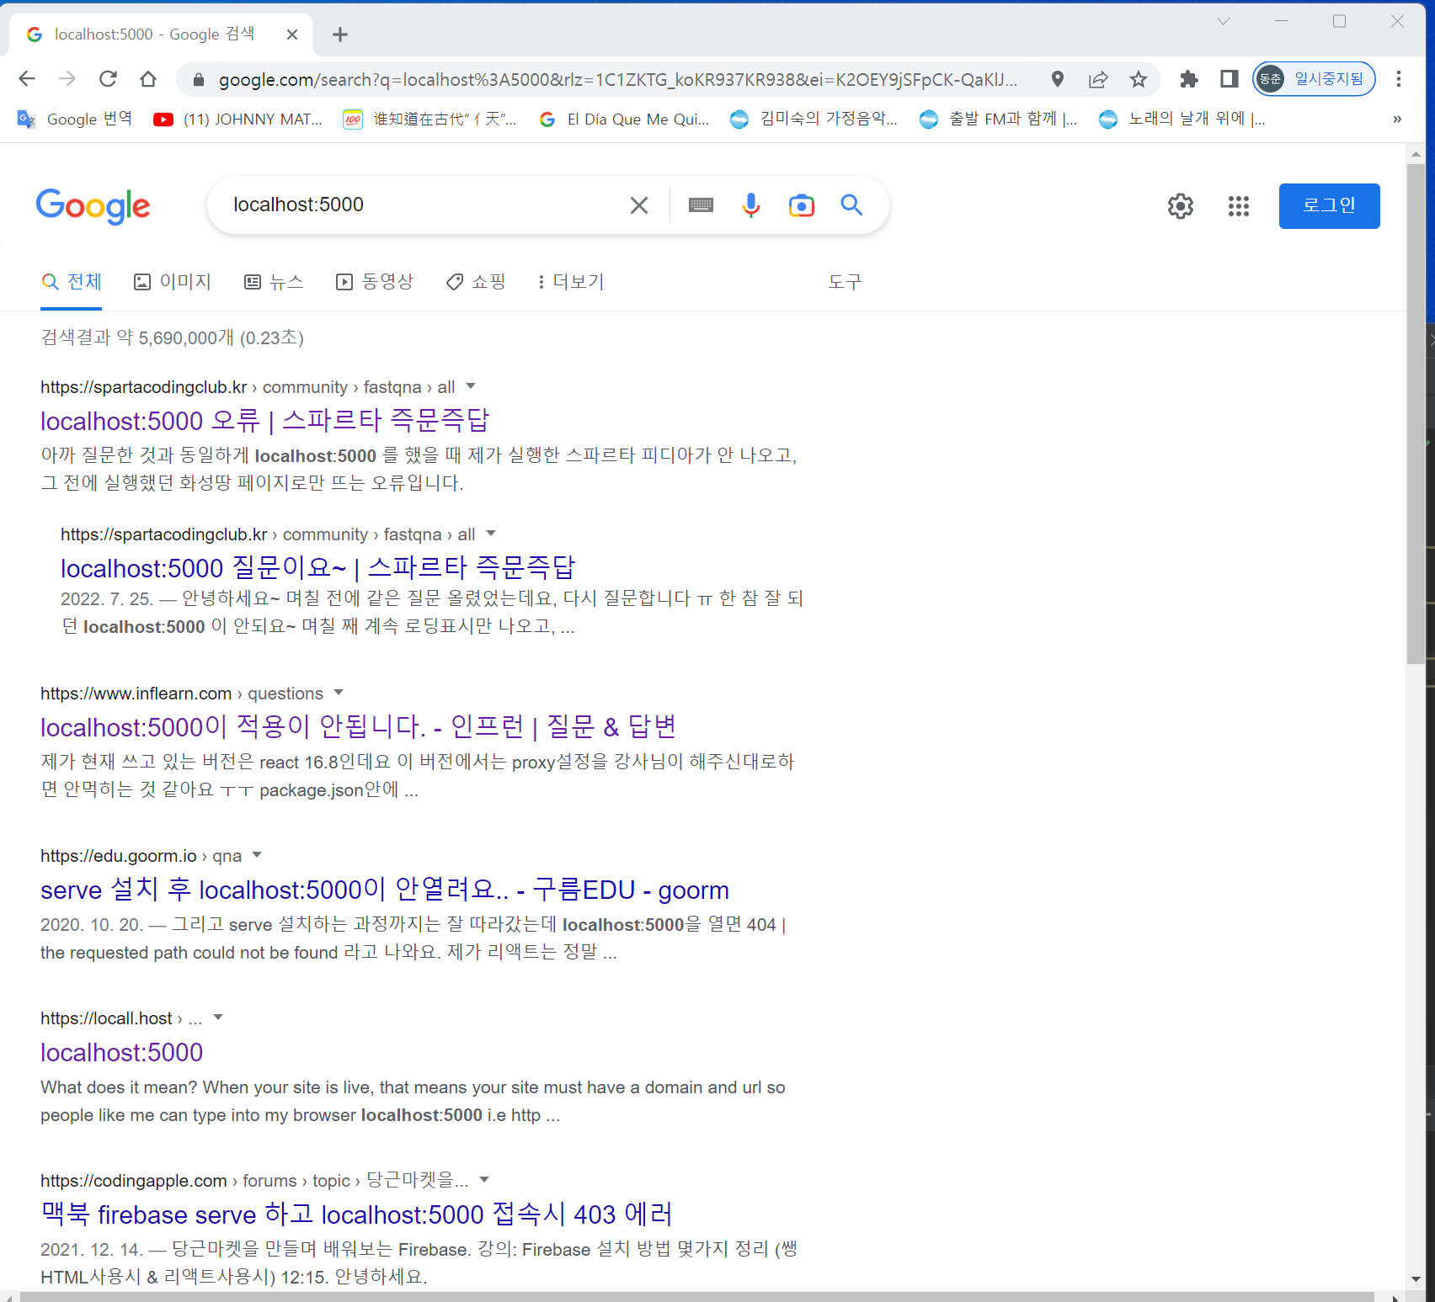This screenshot has width=1435, height=1302.
Task: Expand options arrow beside codingapple.com URL
Action: click(484, 1180)
